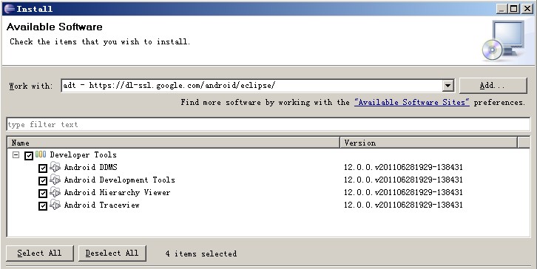The width and height of the screenshot is (537, 269).
Task: Maximize the Install window
Action: (514, 9)
